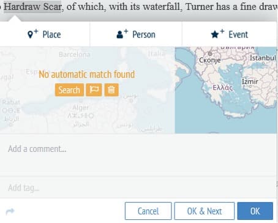Select the Person annotation tab
This screenshot has height=223, width=278.
tap(136, 34)
